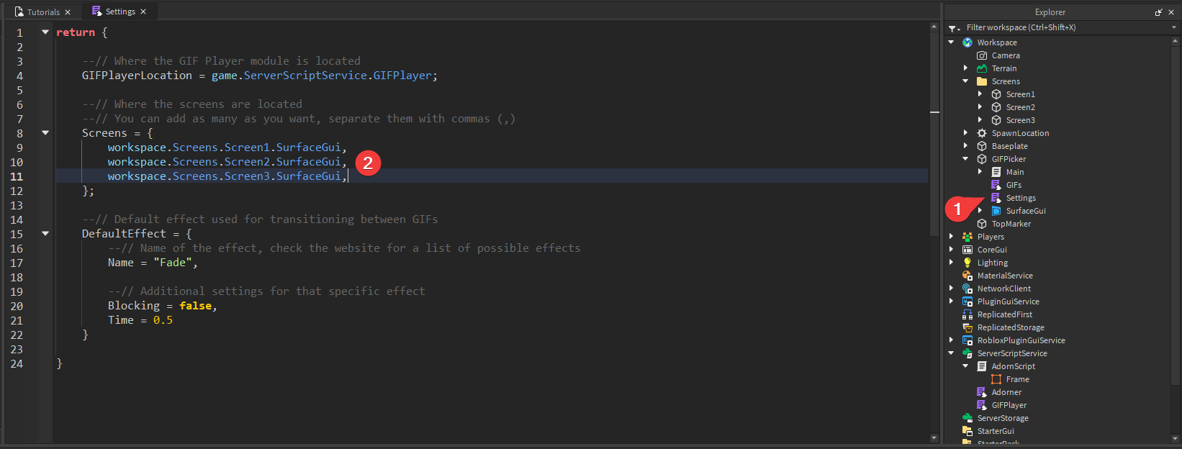
Task: Fold the Screens table at line 8
Action: click(x=45, y=133)
